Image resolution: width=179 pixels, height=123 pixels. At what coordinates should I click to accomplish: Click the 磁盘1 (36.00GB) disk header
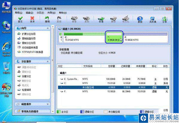coord(70,29)
